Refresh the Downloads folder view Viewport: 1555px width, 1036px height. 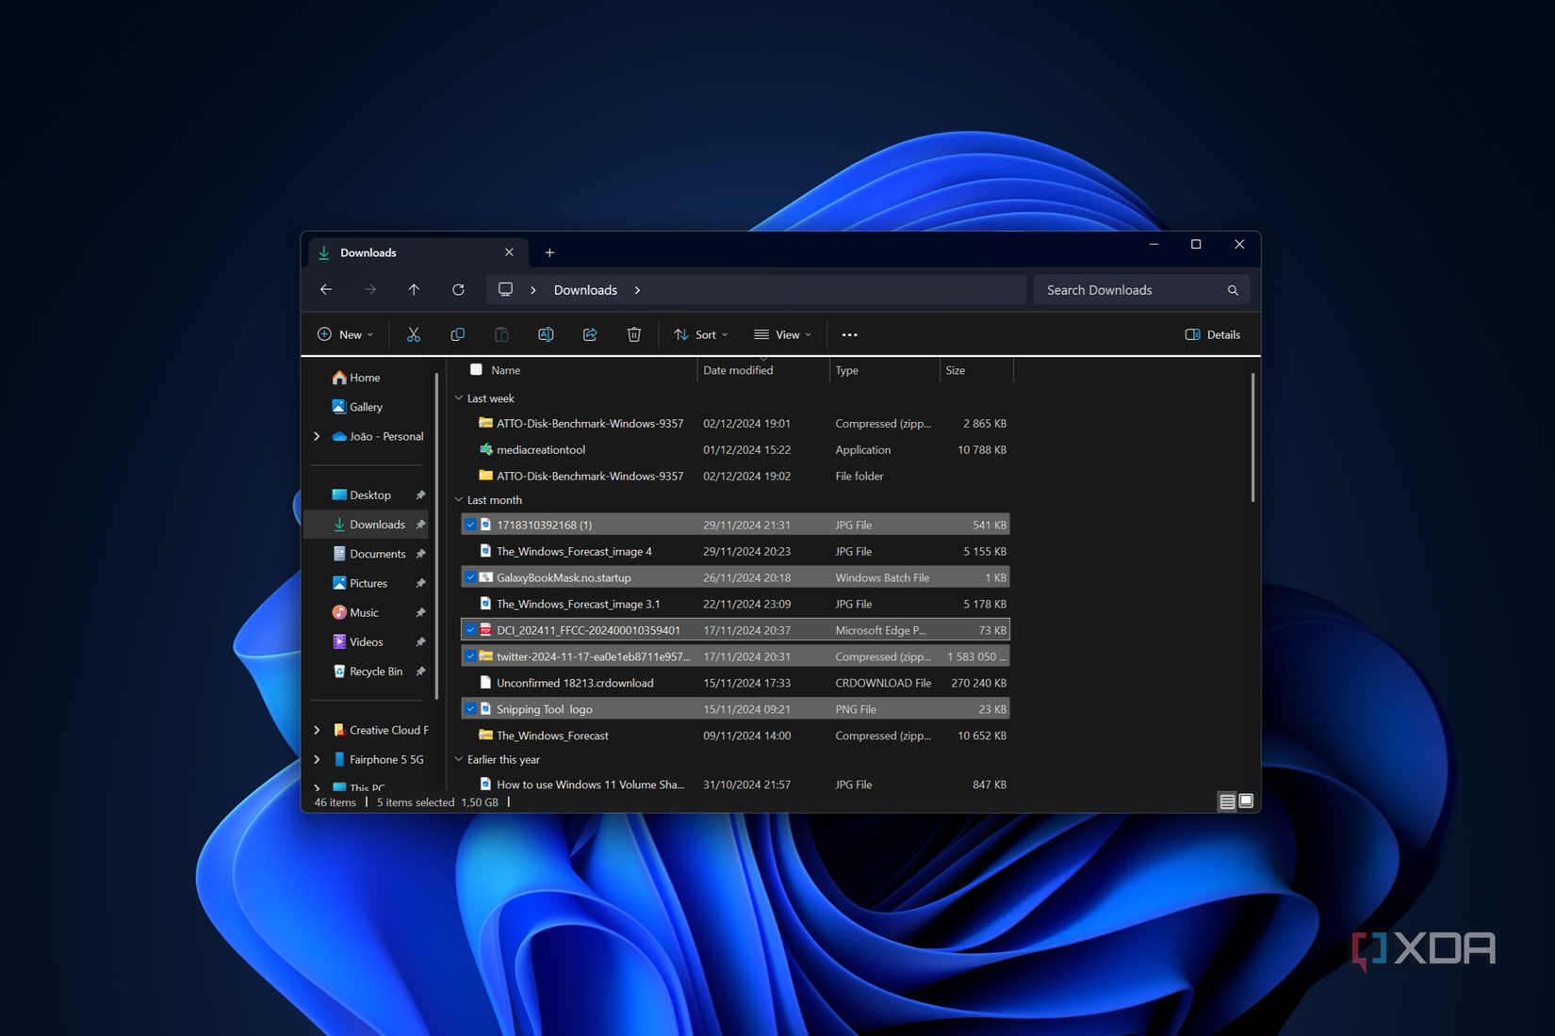click(458, 290)
